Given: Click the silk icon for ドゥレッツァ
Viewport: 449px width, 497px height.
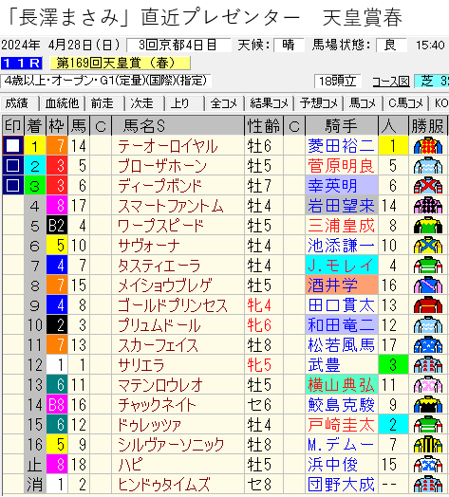Looking at the screenshot, I should 428,425.
